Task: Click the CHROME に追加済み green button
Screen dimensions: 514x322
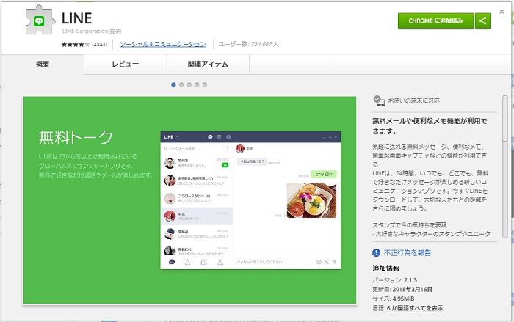Action: [x=435, y=21]
